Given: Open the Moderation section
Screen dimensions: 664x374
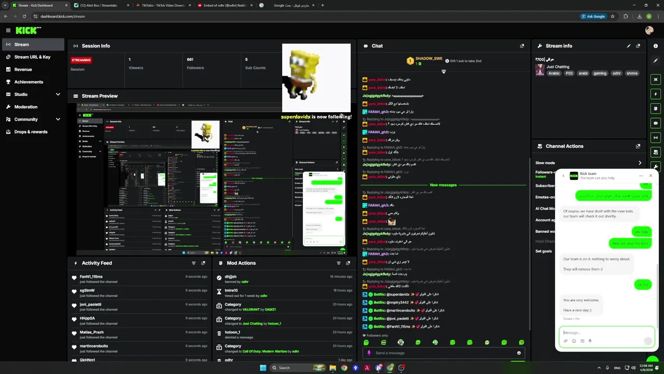Looking at the screenshot, I should click(x=32, y=107).
